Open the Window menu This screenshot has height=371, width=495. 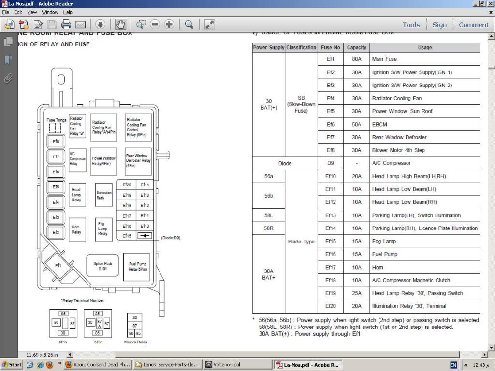[50, 12]
